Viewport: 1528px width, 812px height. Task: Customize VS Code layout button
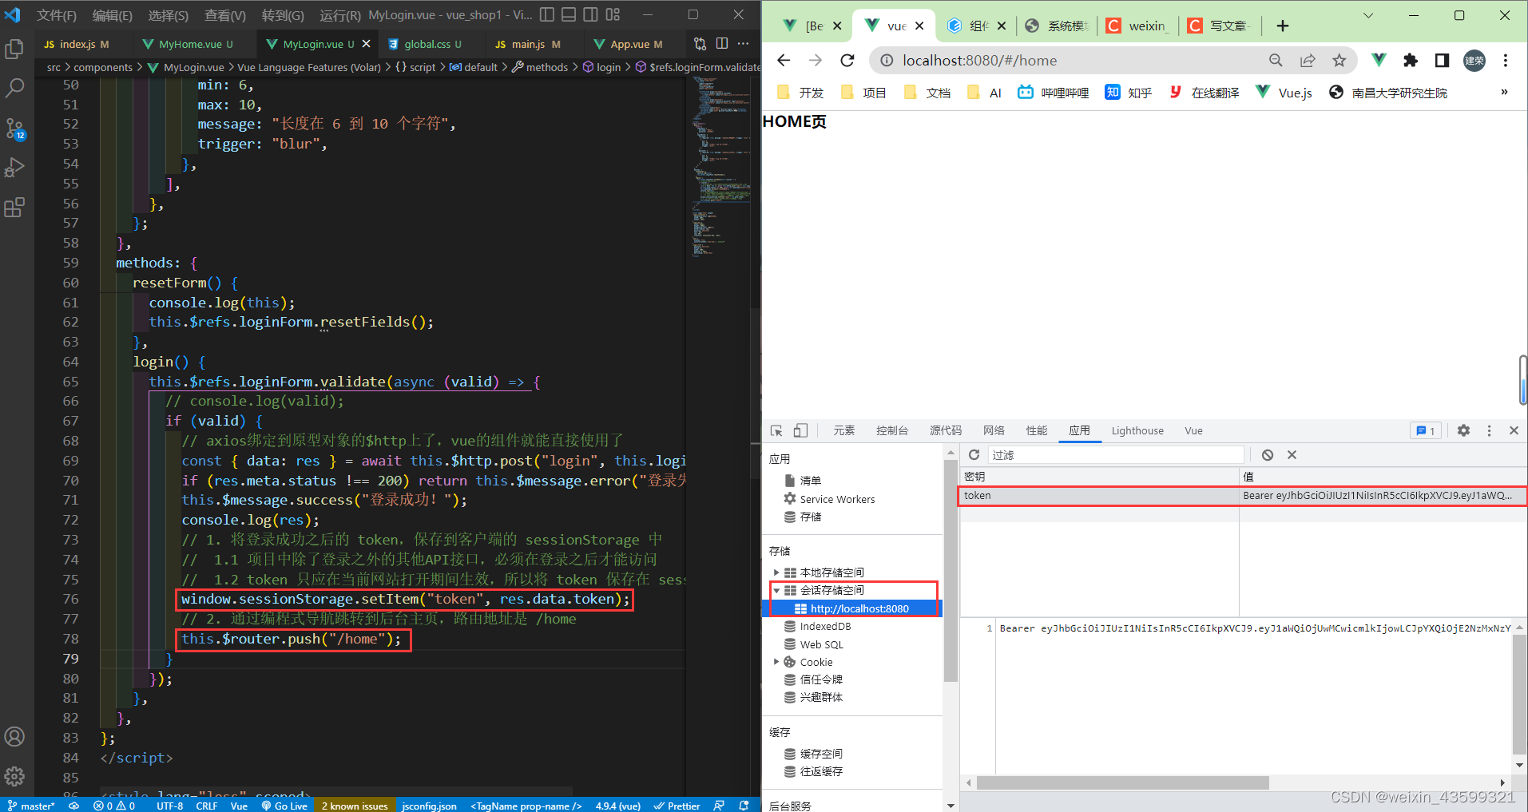click(613, 14)
